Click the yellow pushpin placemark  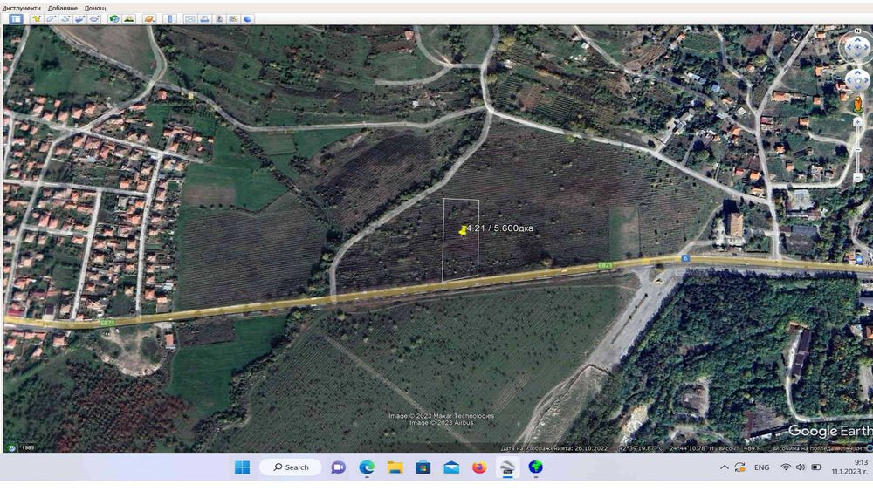[x=463, y=229]
